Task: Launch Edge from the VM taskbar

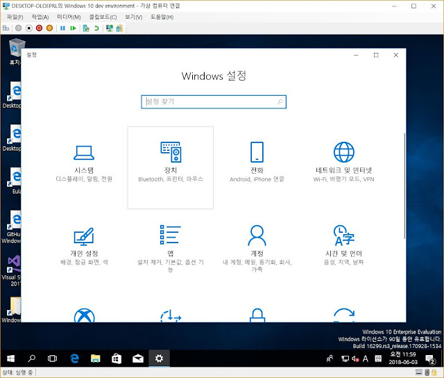Action: tap(74, 359)
